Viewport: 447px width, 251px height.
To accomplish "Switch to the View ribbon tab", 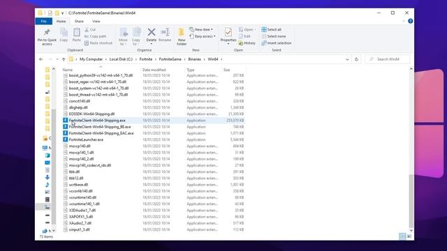I will [x=96, y=21].
